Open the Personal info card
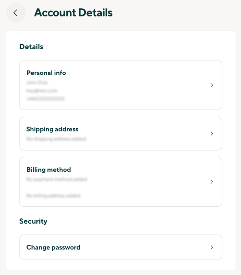The width and height of the screenshot is (241, 275). (120, 85)
